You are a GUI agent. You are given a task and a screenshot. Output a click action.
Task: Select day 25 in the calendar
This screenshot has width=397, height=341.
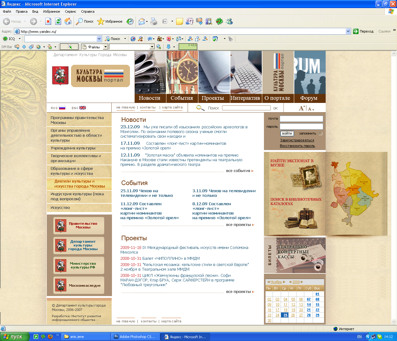pos(285,315)
